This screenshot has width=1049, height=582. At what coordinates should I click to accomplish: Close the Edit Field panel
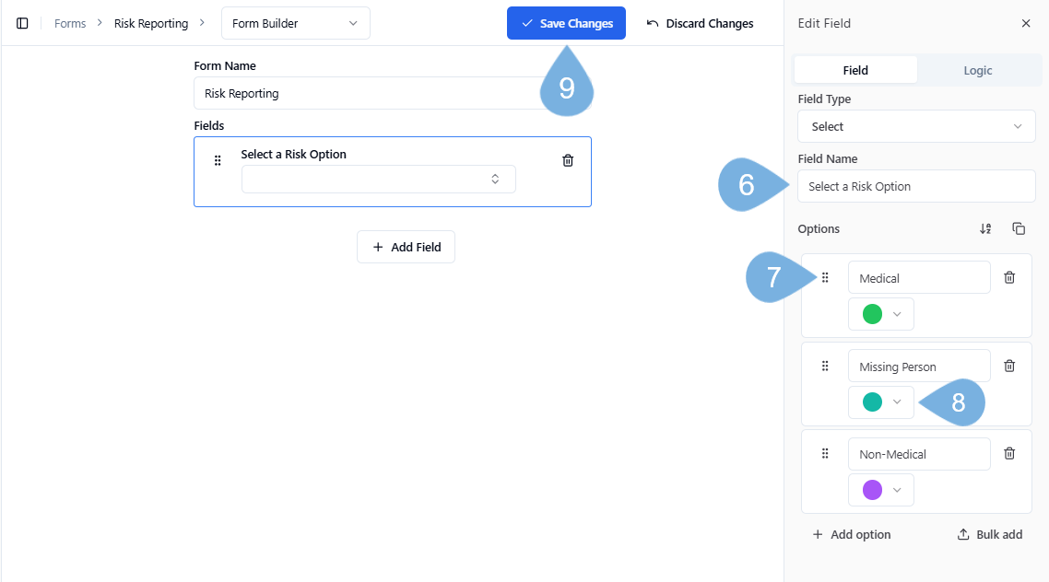coord(1026,23)
